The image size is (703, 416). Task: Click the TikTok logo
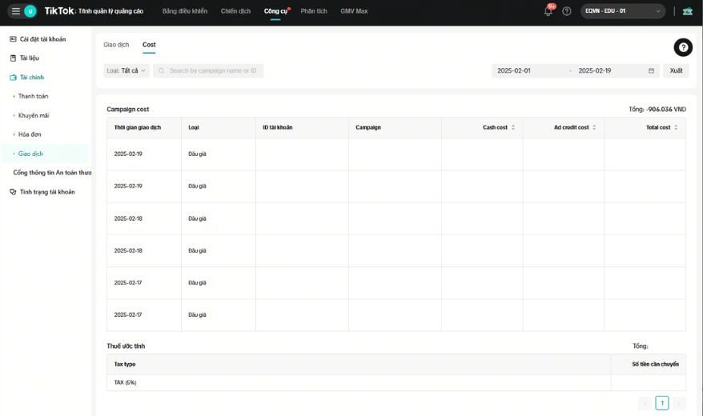pos(59,11)
